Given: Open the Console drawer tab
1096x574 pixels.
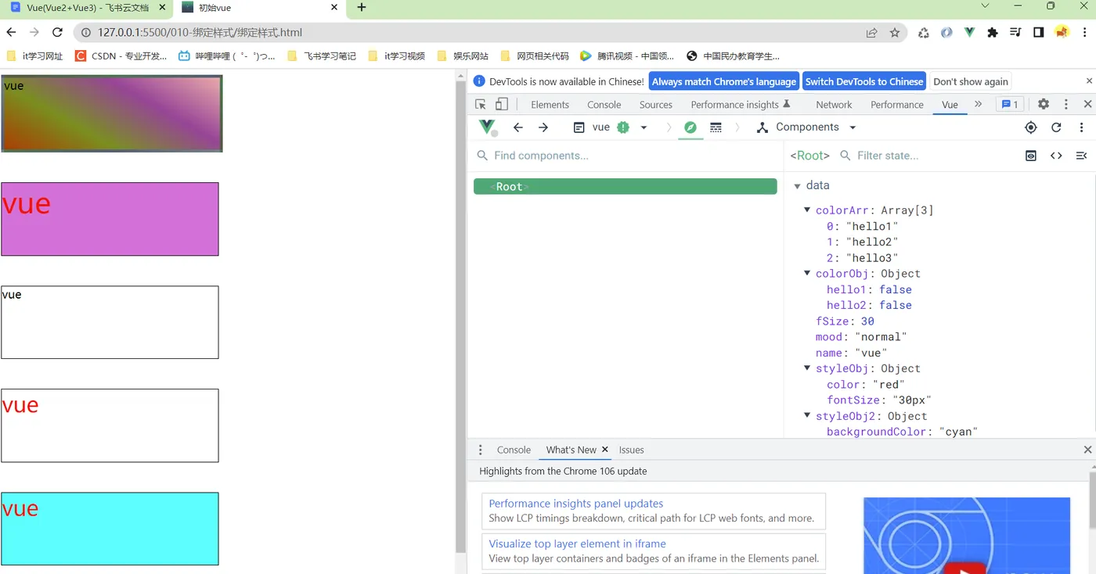Looking at the screenshot, I should (x=514, y=450).
